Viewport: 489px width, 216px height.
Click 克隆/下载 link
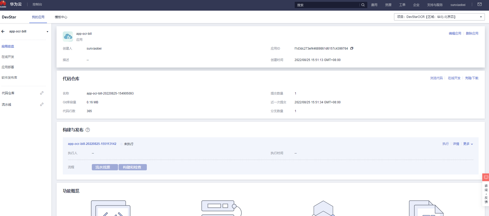click(x=472, y=78)
